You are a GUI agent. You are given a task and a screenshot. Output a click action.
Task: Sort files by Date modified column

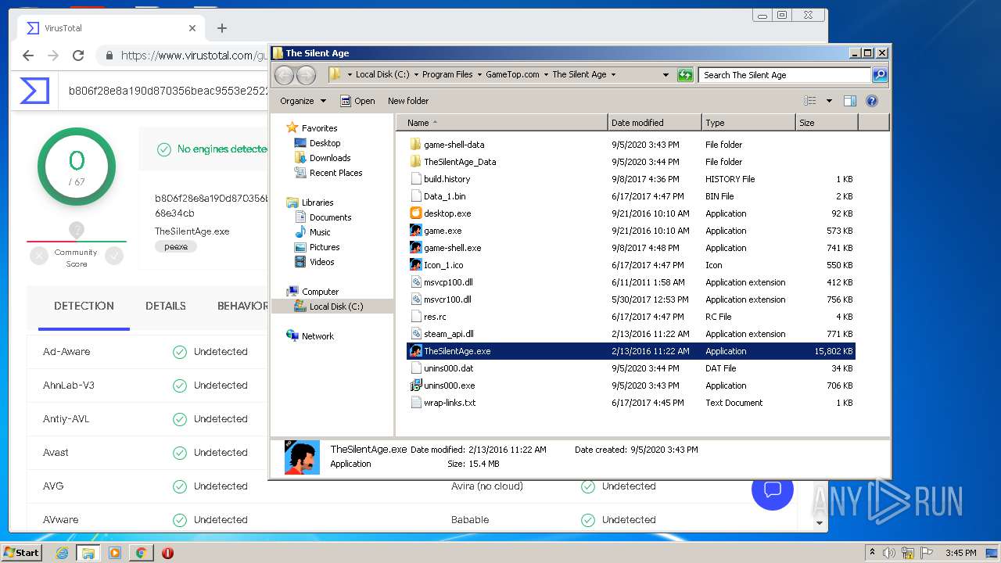tap(655, 123)
